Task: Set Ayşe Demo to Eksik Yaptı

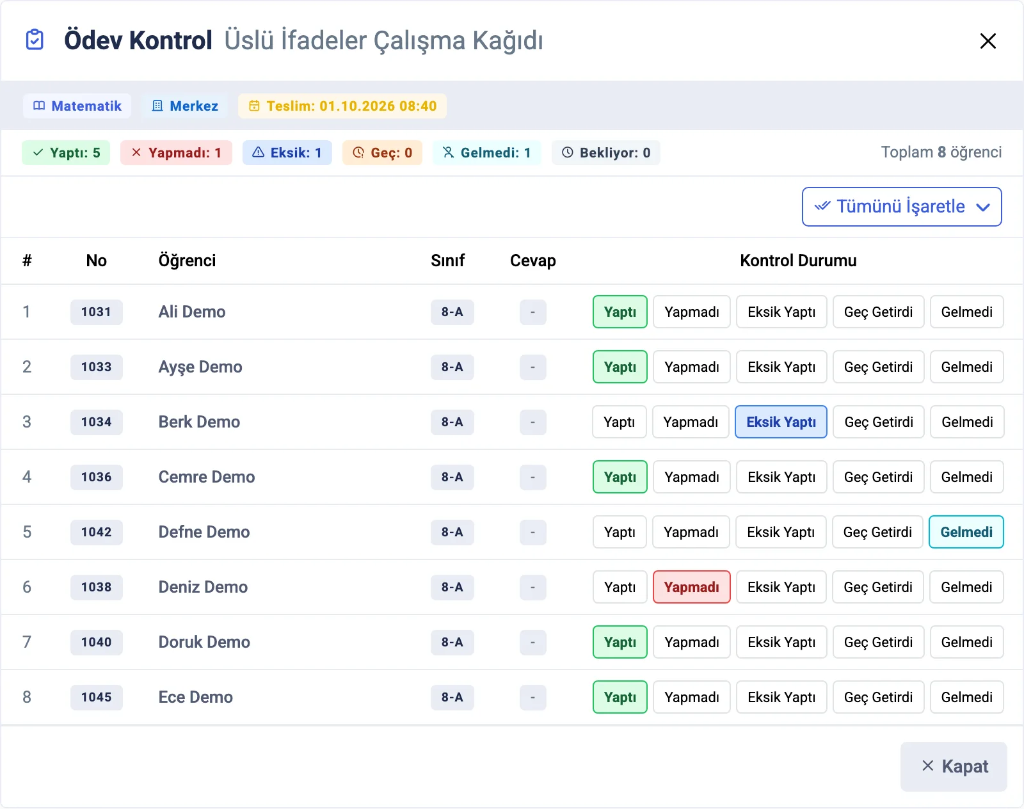Action: [x=781, y=367]
